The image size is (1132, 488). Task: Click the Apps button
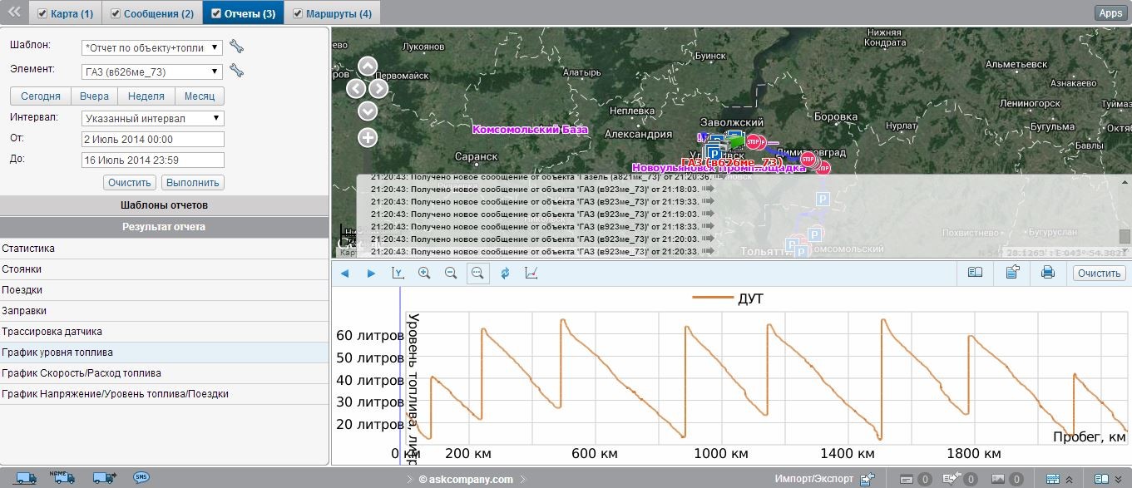(x=1110, y=12)
